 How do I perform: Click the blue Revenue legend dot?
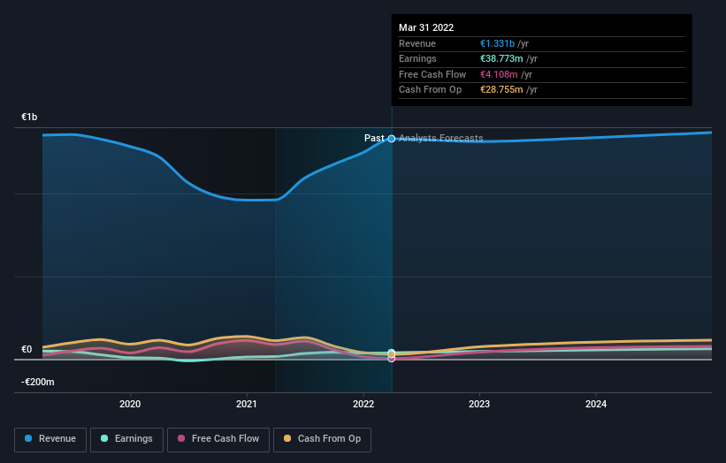pyautogui.click(x=28, y=438)
